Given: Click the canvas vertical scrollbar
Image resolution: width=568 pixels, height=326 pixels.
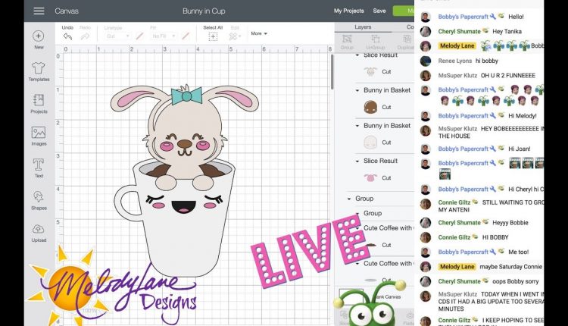Looking at the screenshot, I should (x=332, y=72).
